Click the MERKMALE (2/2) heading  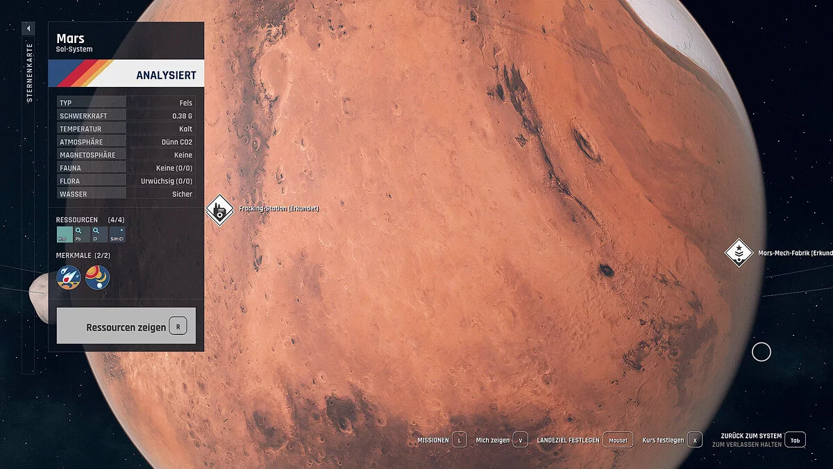click(83, 256)
